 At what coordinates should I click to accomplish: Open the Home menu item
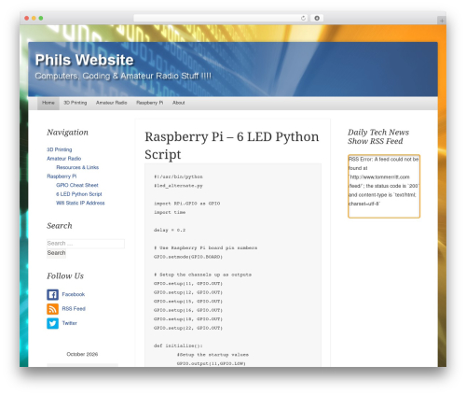48,103
